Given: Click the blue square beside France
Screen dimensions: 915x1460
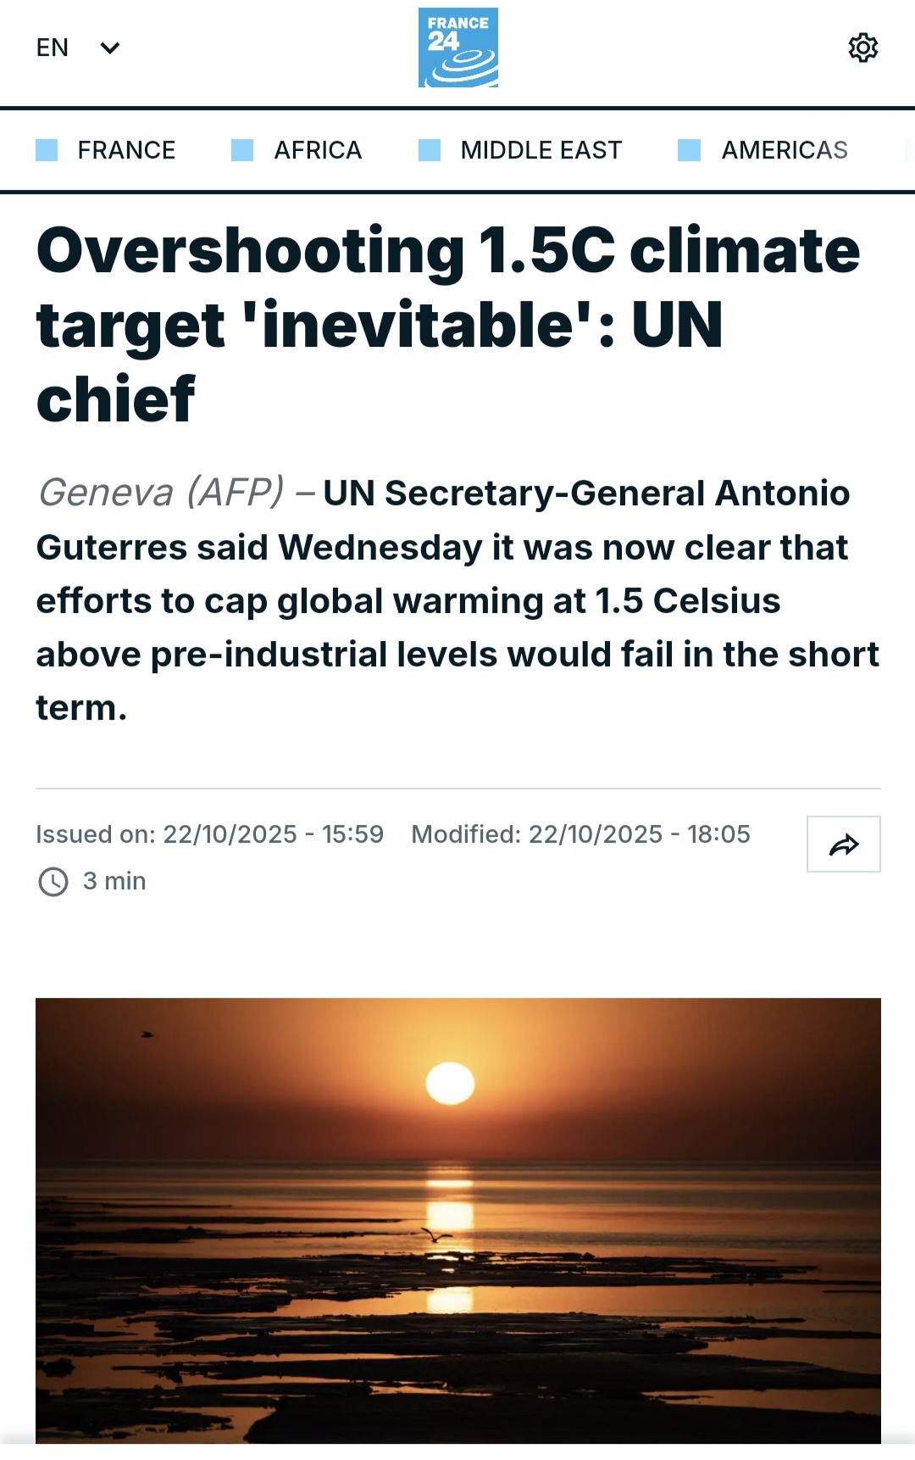Looking at the screenshot, I should (x=47, y=150).
